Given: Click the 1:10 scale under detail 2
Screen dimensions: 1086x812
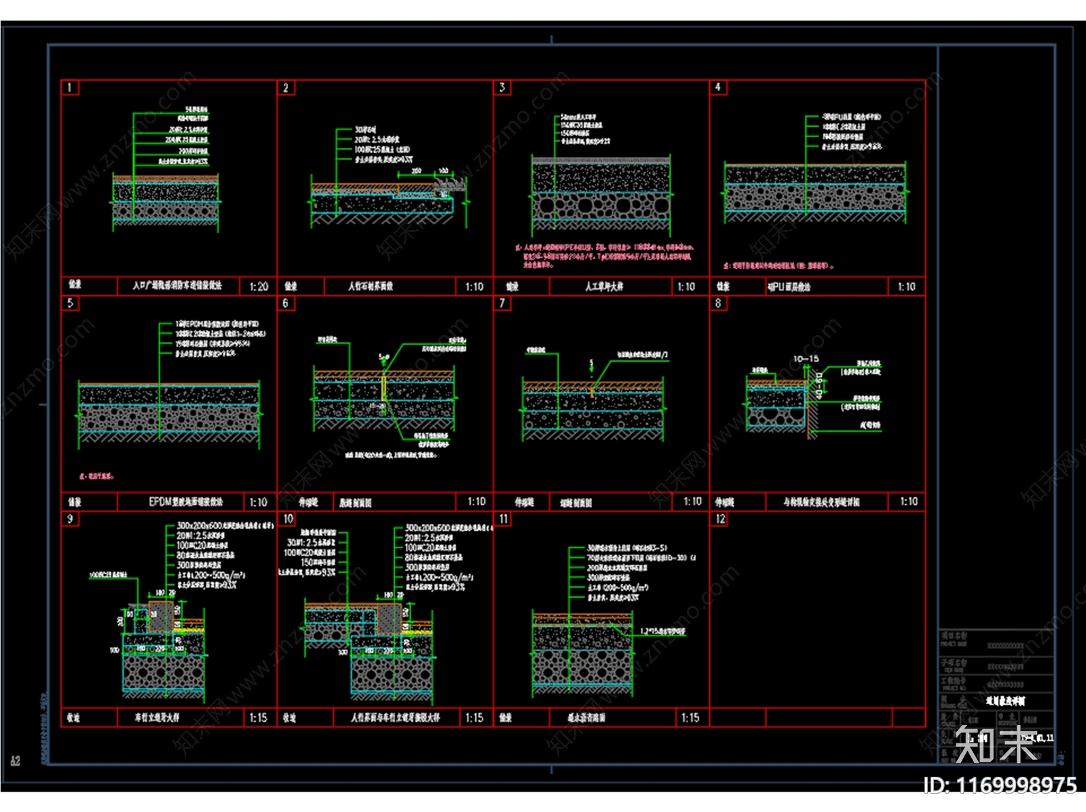Looking at the screenshot, I should pos(474,287).
